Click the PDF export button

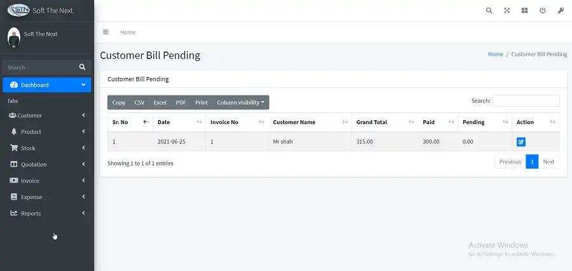(x=180, y=102)
